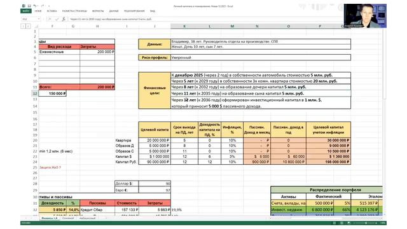Click the Данные: label cell
The image size is (407, 229).
click(x=155, y=44)
